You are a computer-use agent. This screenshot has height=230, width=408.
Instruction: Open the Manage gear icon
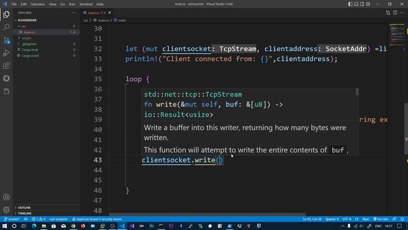coord(6,210)
